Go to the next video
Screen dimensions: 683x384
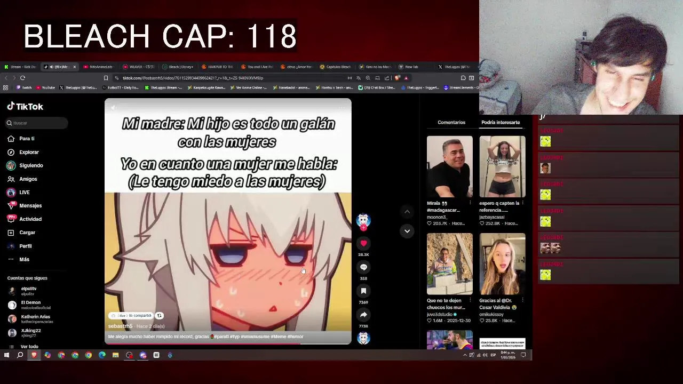coord(407,231)
